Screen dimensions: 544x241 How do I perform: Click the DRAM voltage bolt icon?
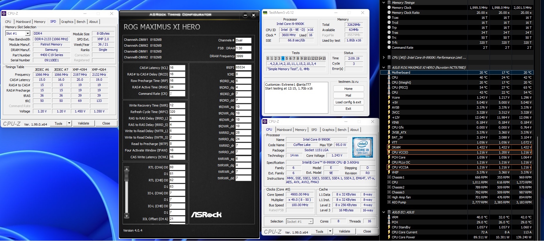point(389,147)
